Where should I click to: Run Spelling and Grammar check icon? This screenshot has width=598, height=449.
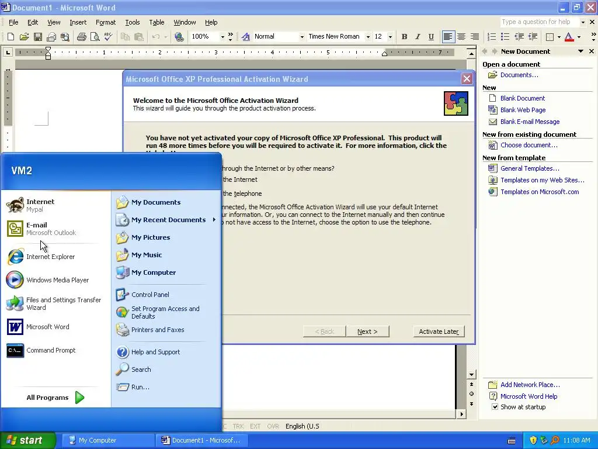pyautogui.click(x=108, y=37)
